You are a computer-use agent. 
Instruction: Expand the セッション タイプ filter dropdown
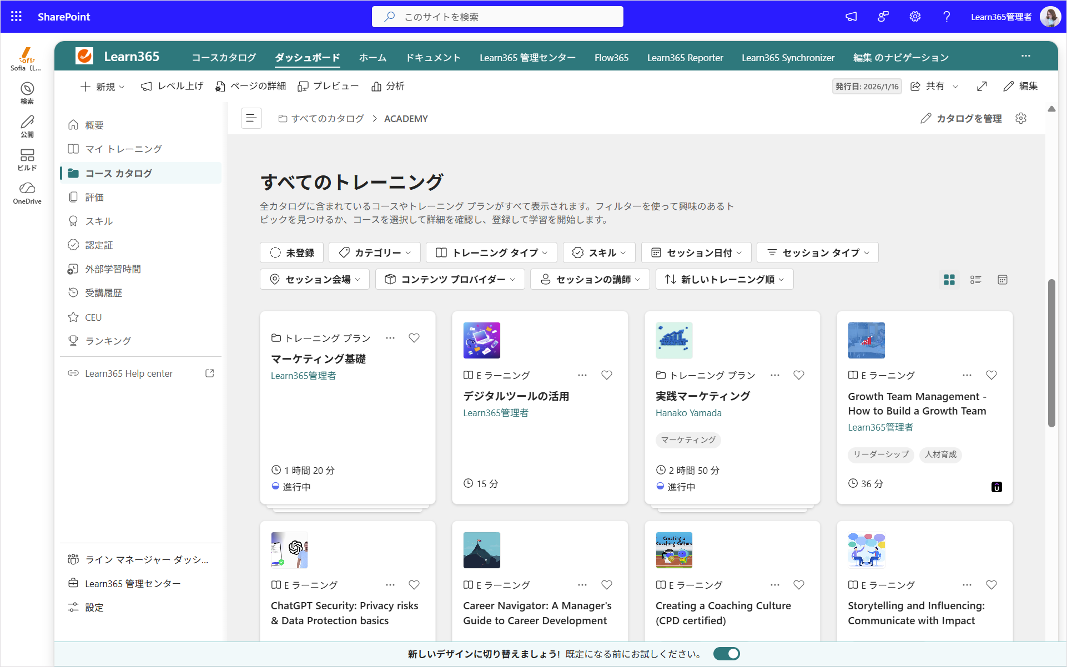pos(818,252)
